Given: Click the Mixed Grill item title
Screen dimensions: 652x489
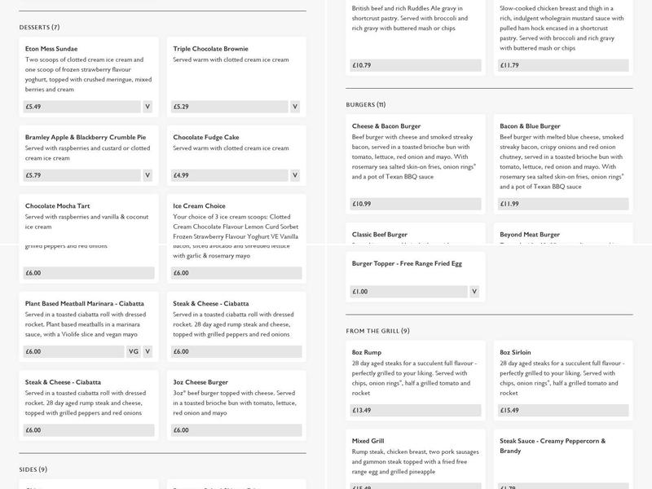Looking at the screenshot, I should [x=368, y=441].
